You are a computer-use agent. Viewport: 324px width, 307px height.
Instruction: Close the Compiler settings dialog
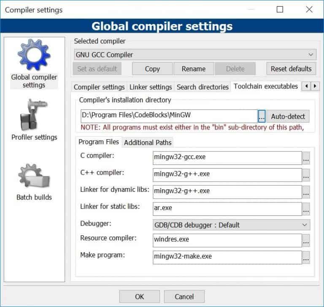coord(309,10)
